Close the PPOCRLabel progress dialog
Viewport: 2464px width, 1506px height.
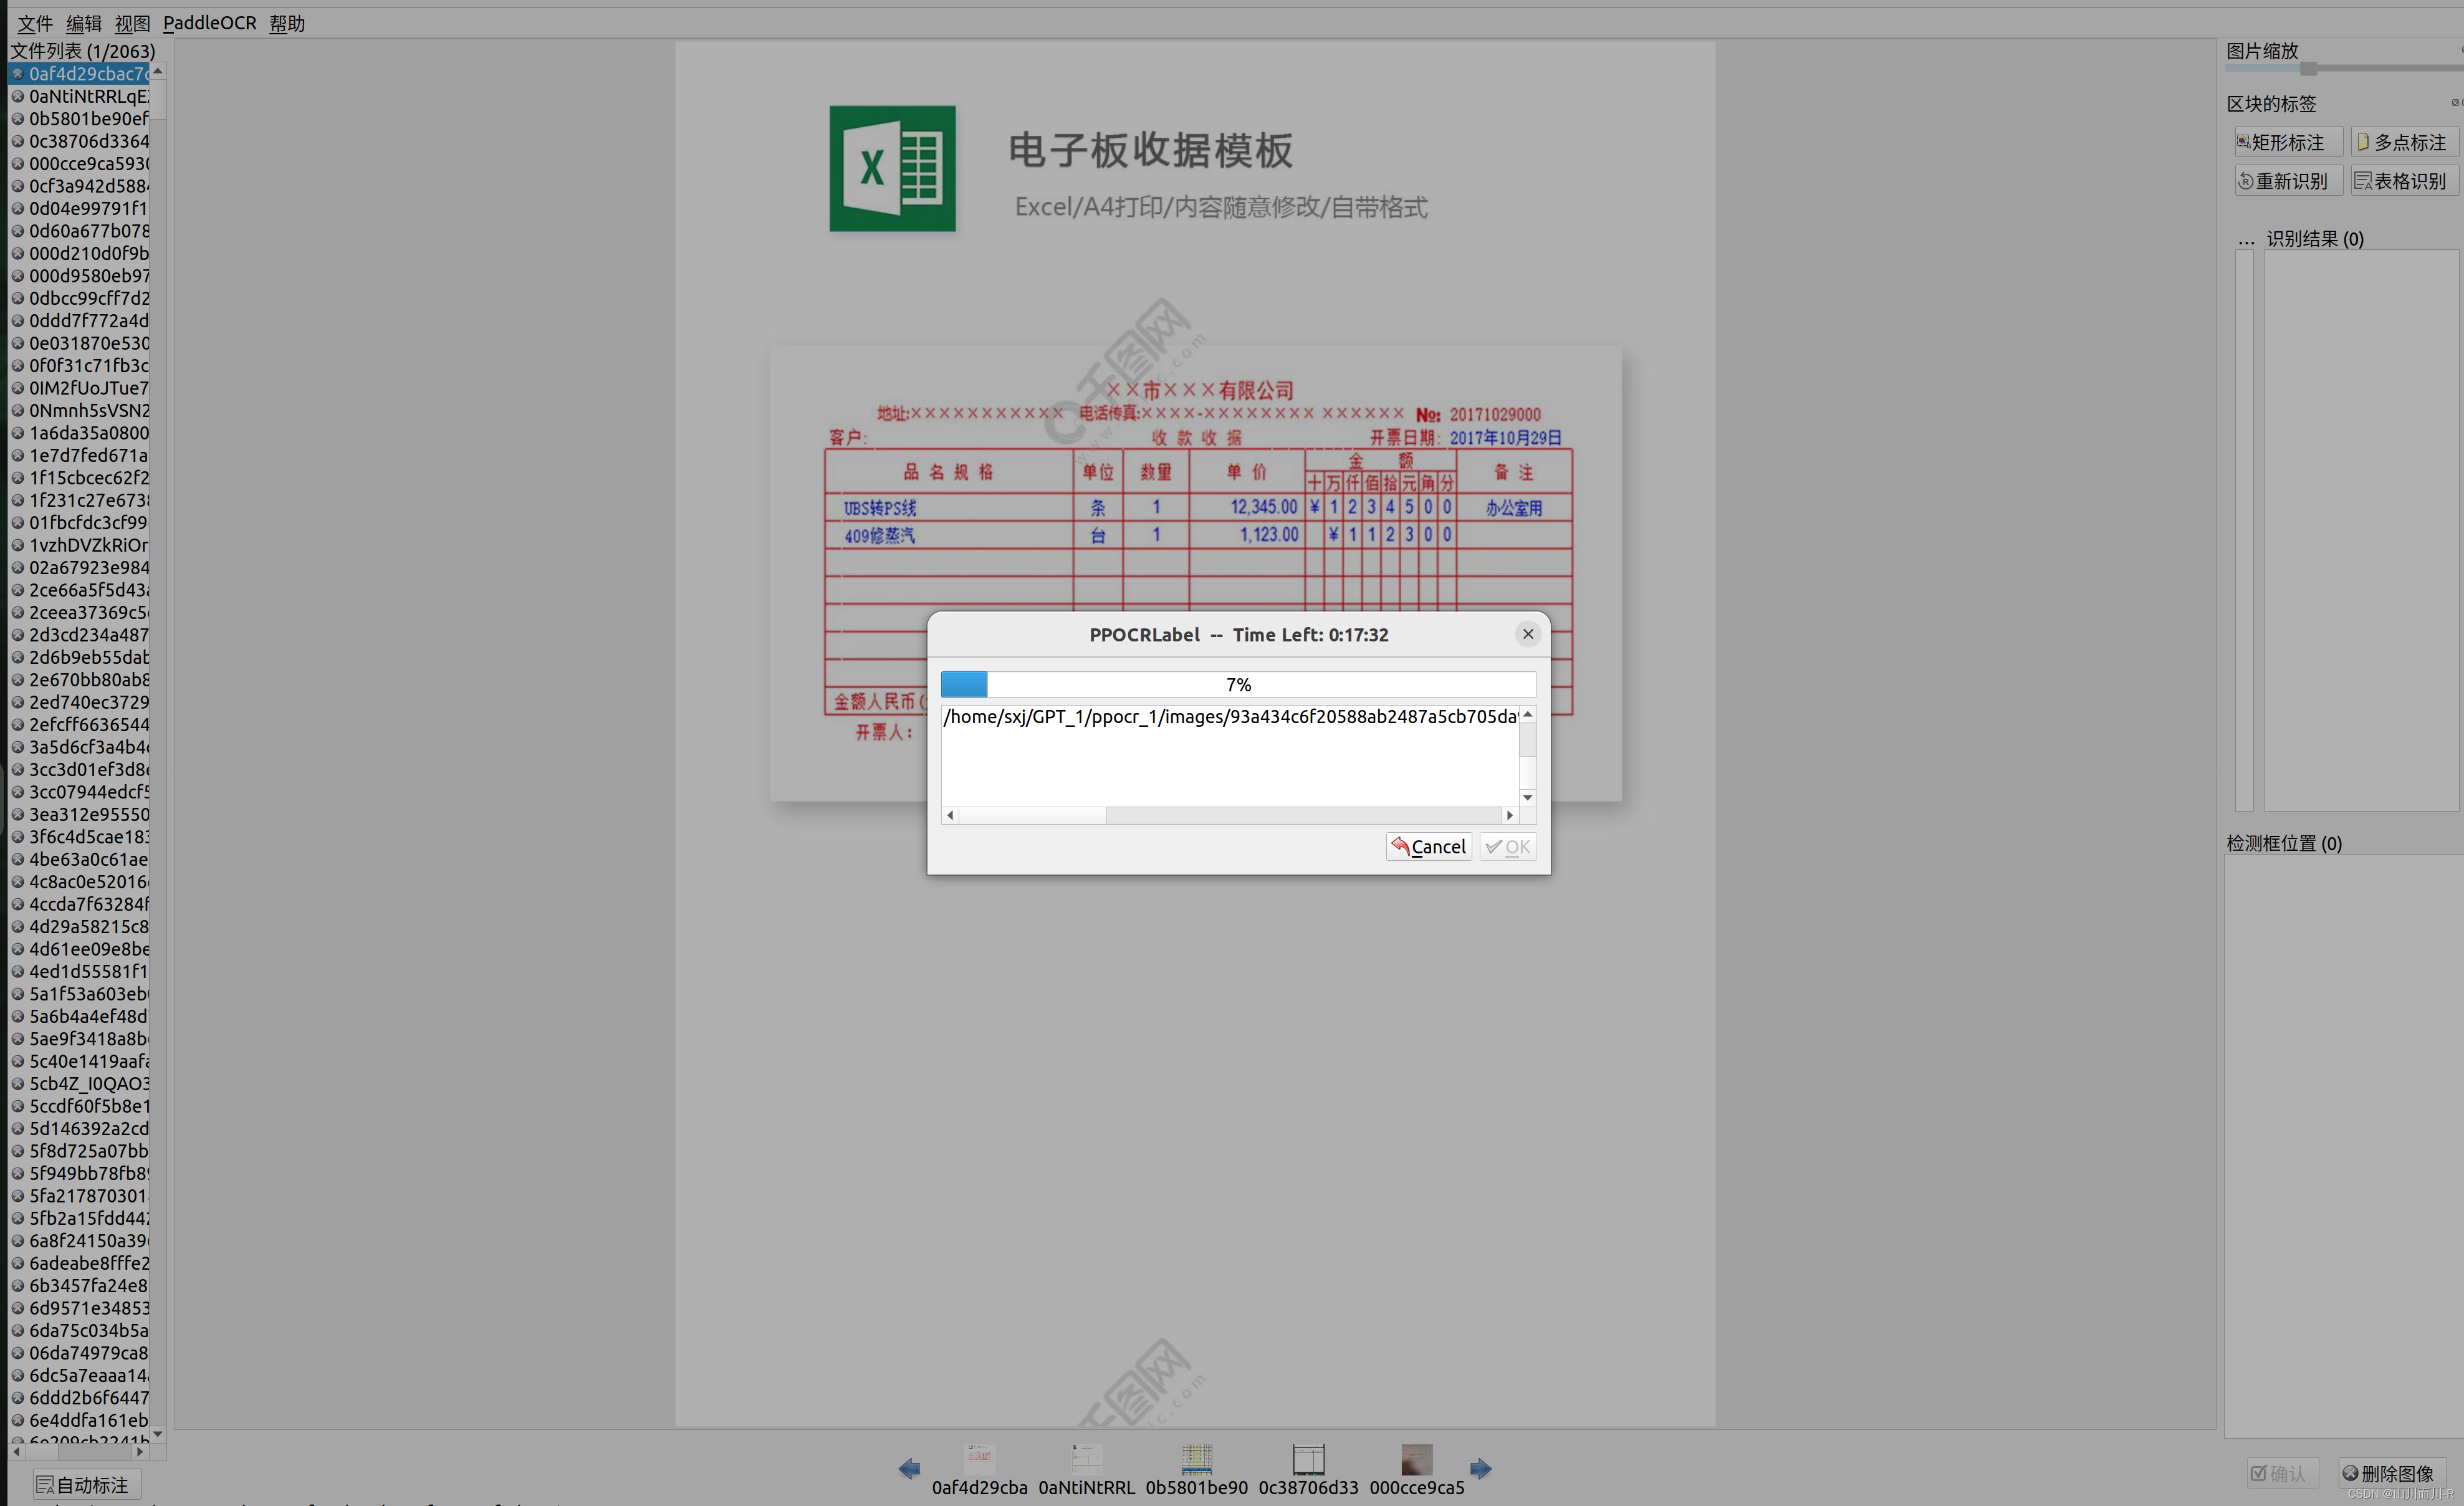point(1527,634)
